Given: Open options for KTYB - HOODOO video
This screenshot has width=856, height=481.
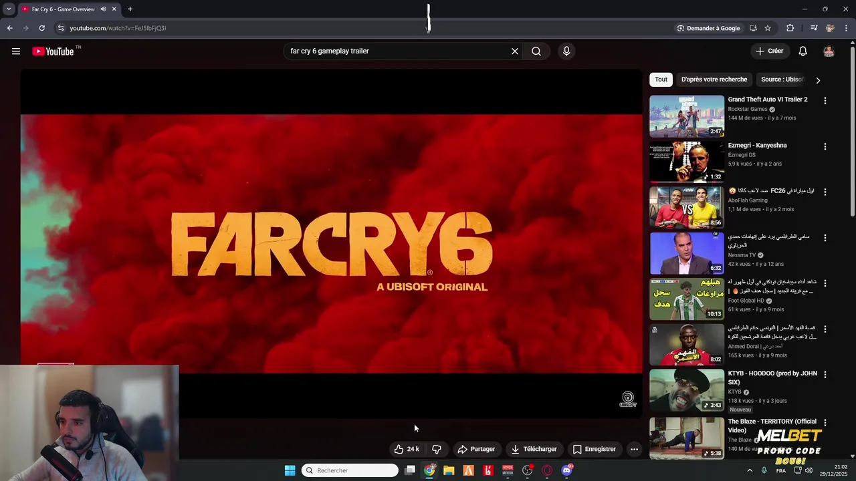Looking at the screenshot, I should point(825,375).
